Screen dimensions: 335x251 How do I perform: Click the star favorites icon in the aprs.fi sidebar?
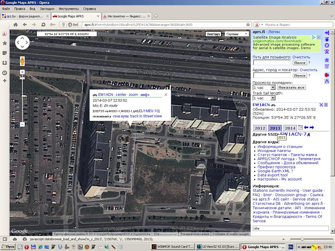pos(327,60)
